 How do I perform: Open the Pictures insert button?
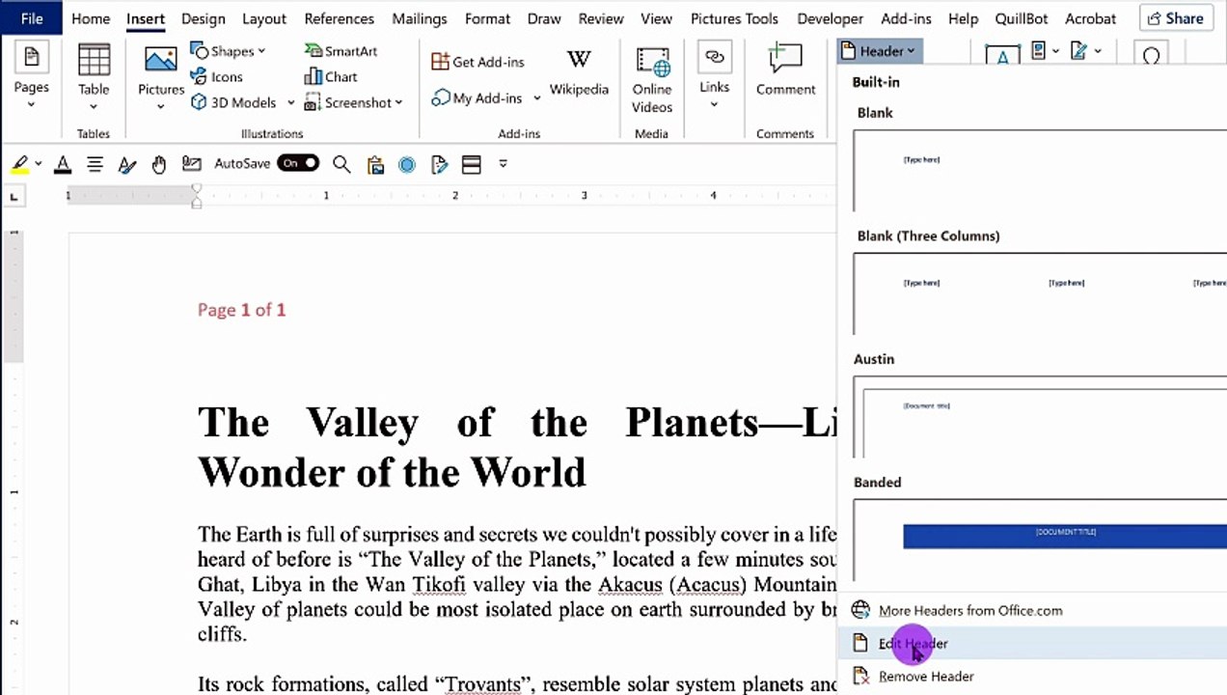pyautogui.click(x=160, y=75)
